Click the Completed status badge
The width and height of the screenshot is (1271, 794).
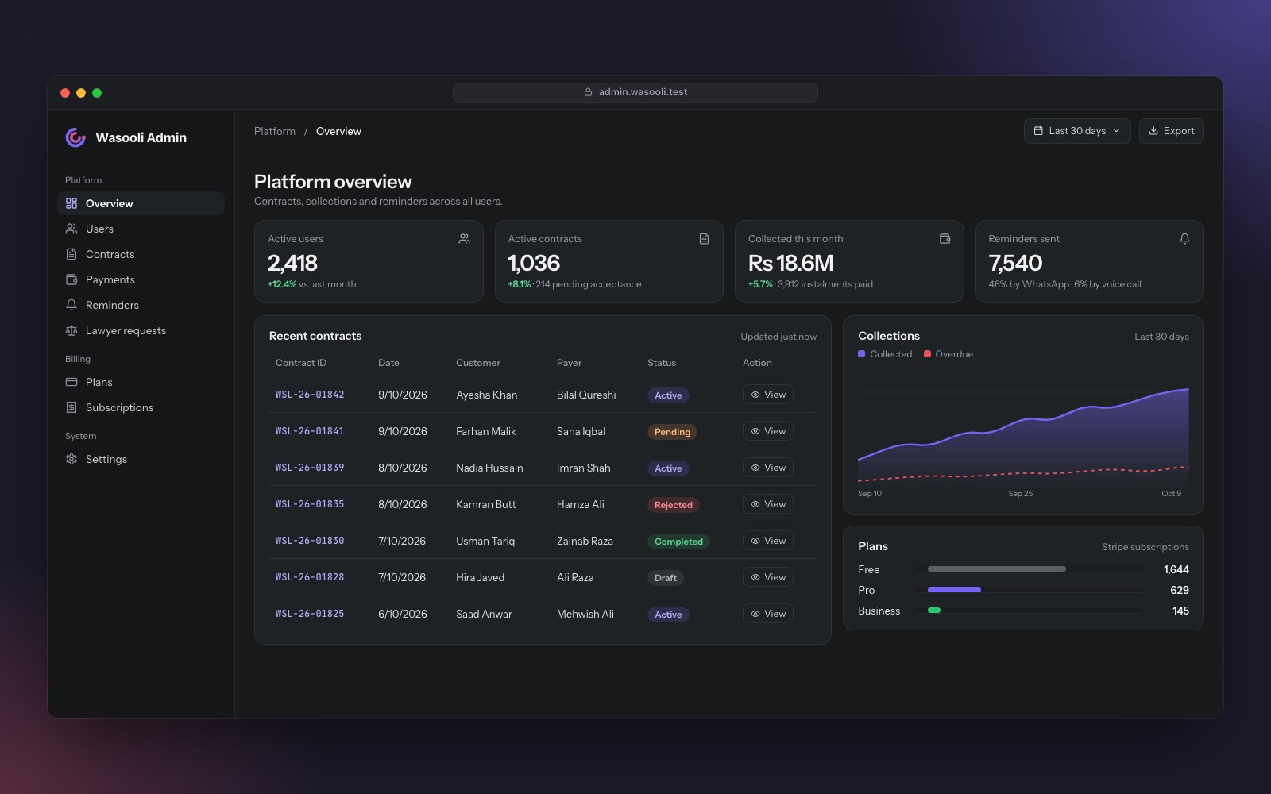(678, 542)
